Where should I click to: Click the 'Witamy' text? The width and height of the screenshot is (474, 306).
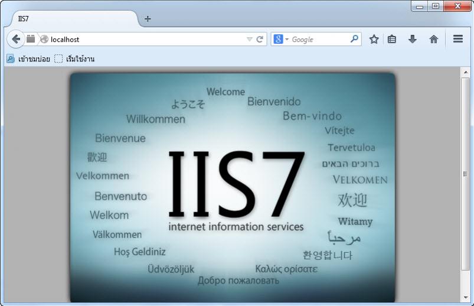pyautogui.click(x=355, y=222)
